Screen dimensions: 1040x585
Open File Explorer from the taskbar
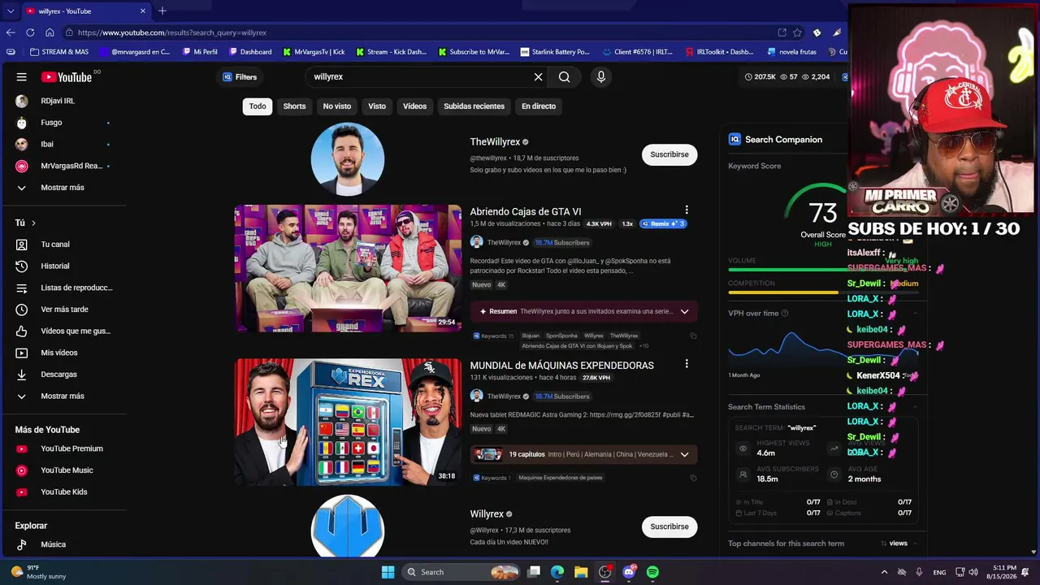pos(581,572)
